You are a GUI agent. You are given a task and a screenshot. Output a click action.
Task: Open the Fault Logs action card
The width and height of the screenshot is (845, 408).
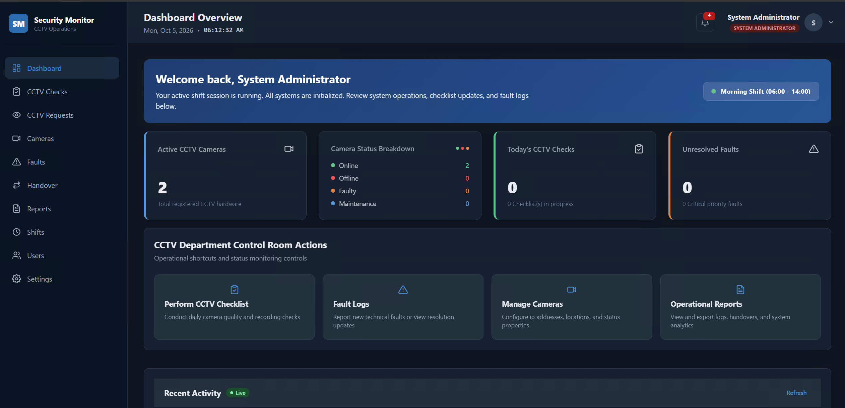(403, 307)
